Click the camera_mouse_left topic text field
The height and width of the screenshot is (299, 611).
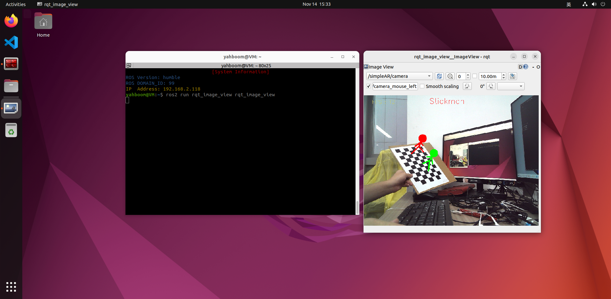395,86
